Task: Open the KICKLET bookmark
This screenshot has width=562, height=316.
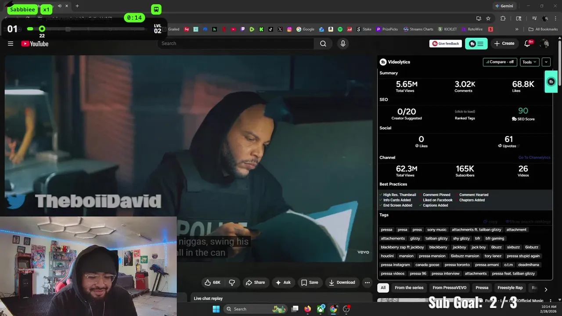Action: pyautogui.click(x=447, y=29)
